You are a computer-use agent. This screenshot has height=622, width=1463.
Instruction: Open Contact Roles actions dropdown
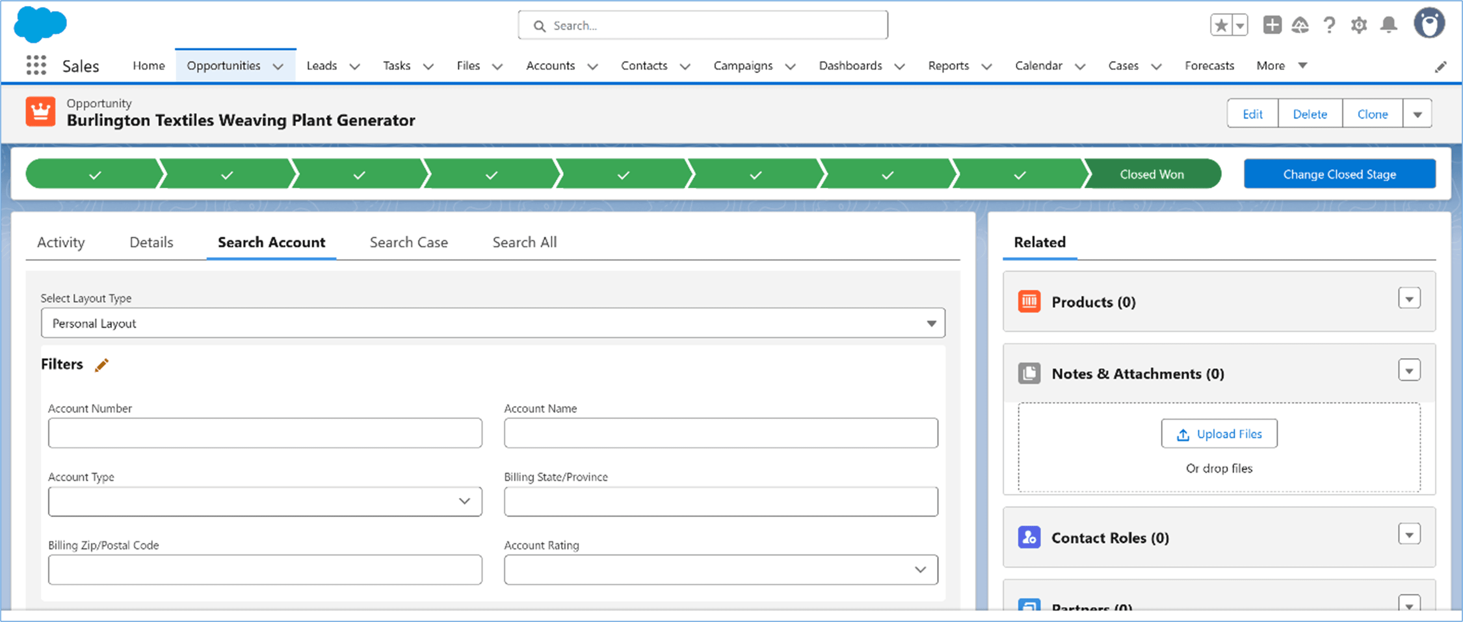point(1409,534)
